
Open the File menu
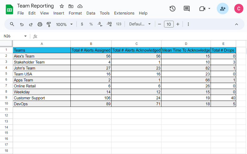(21, 13)
